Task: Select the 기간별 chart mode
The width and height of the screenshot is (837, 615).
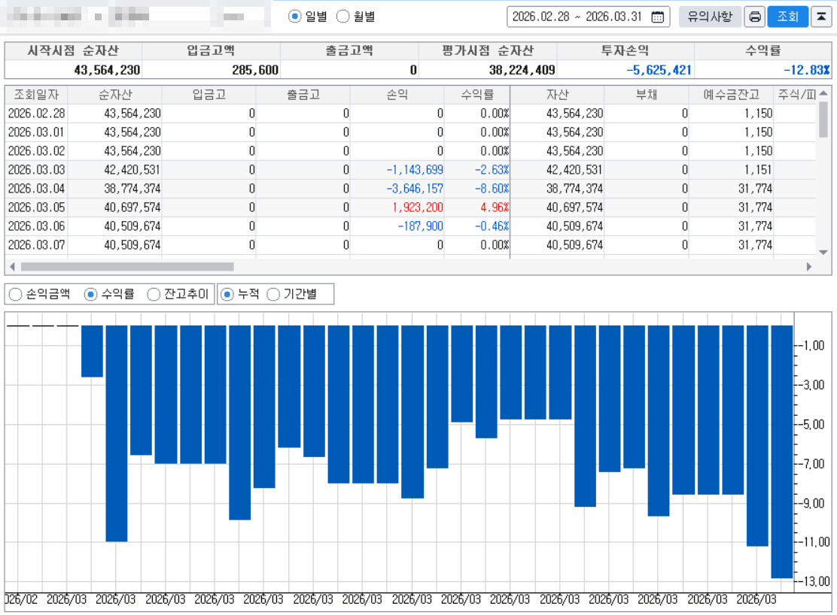Action: point(273,294)
